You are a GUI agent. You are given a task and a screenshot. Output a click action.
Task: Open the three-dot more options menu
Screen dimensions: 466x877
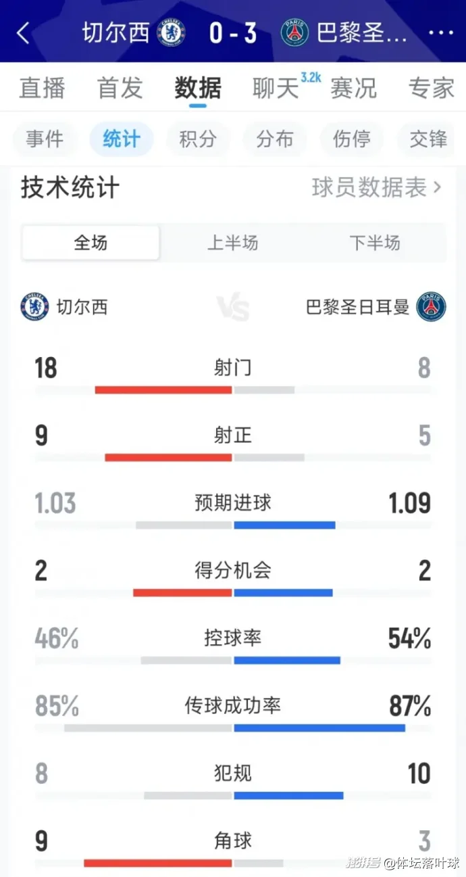[440, 32]
